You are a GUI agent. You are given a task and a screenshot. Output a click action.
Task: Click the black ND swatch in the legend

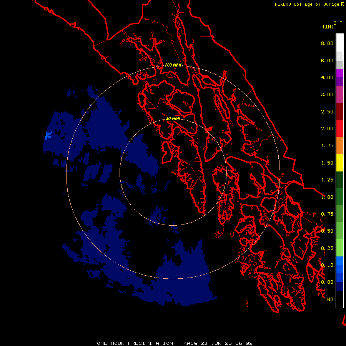tap(339, 299)
